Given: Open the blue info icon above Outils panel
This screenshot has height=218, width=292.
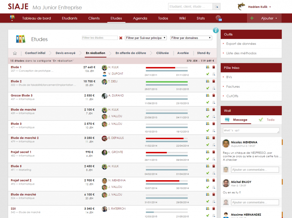Looking at the screenshot, I should 216,30.
